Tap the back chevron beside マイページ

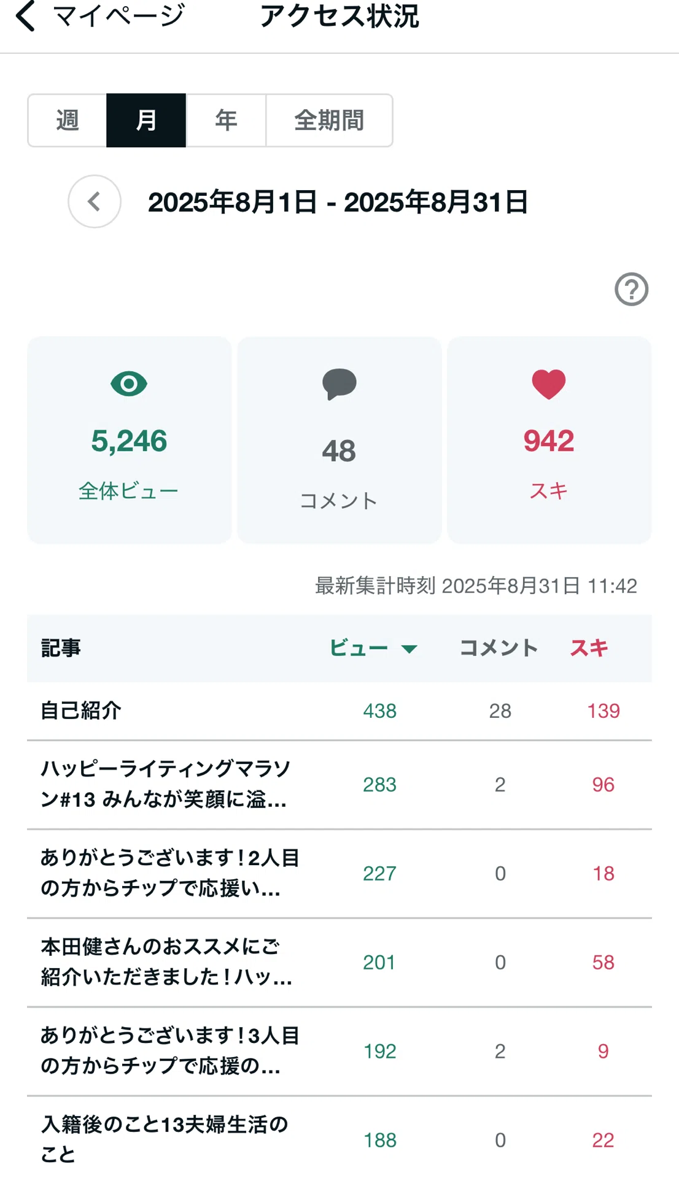[x=25, y=16]
